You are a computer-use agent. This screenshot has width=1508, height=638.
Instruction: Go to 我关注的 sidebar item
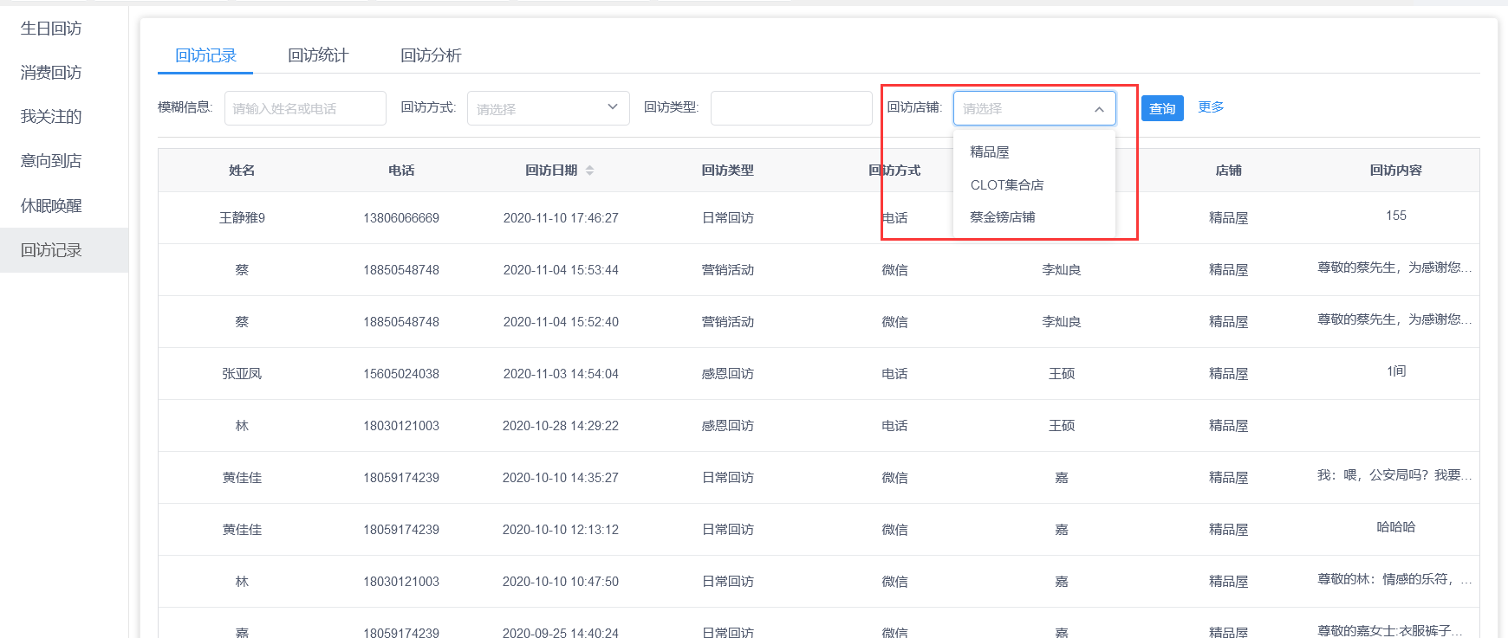[51, 117]
